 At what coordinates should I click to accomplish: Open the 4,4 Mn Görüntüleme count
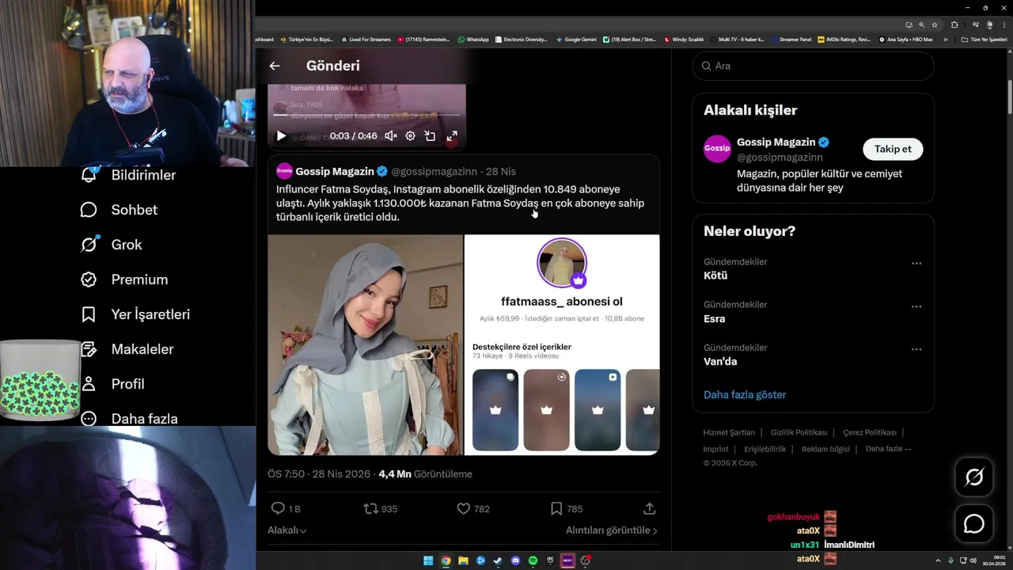coord(425,474)
